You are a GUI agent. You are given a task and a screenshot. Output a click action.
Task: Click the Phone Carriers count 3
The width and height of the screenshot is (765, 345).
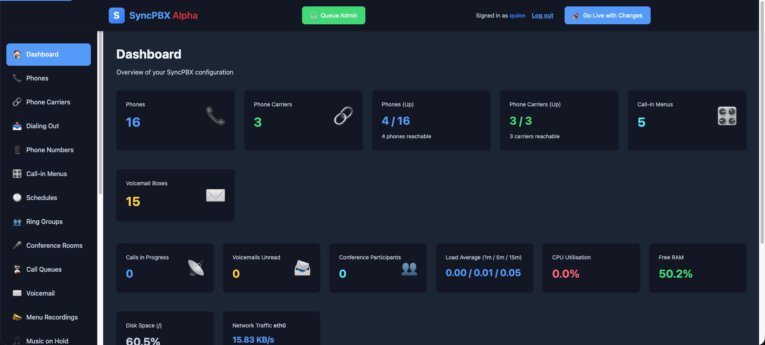(x=258, y=122)
